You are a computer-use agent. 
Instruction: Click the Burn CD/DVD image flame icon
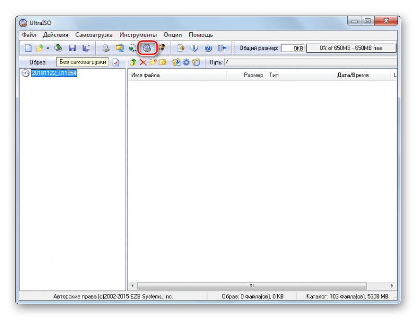162,48
